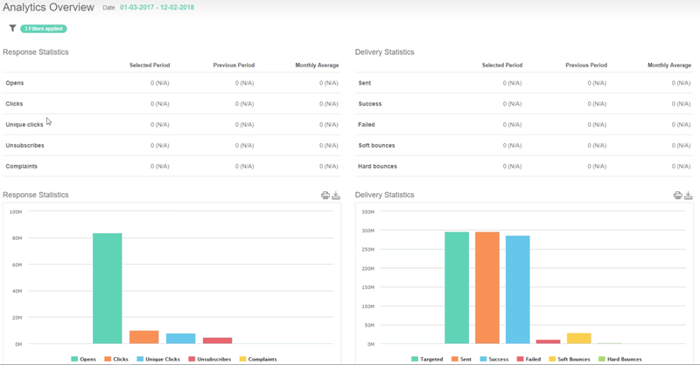Click the green Targeted bar
Image resolution: width=700 pixels, height=365 pixels.
tap(457, 288)
